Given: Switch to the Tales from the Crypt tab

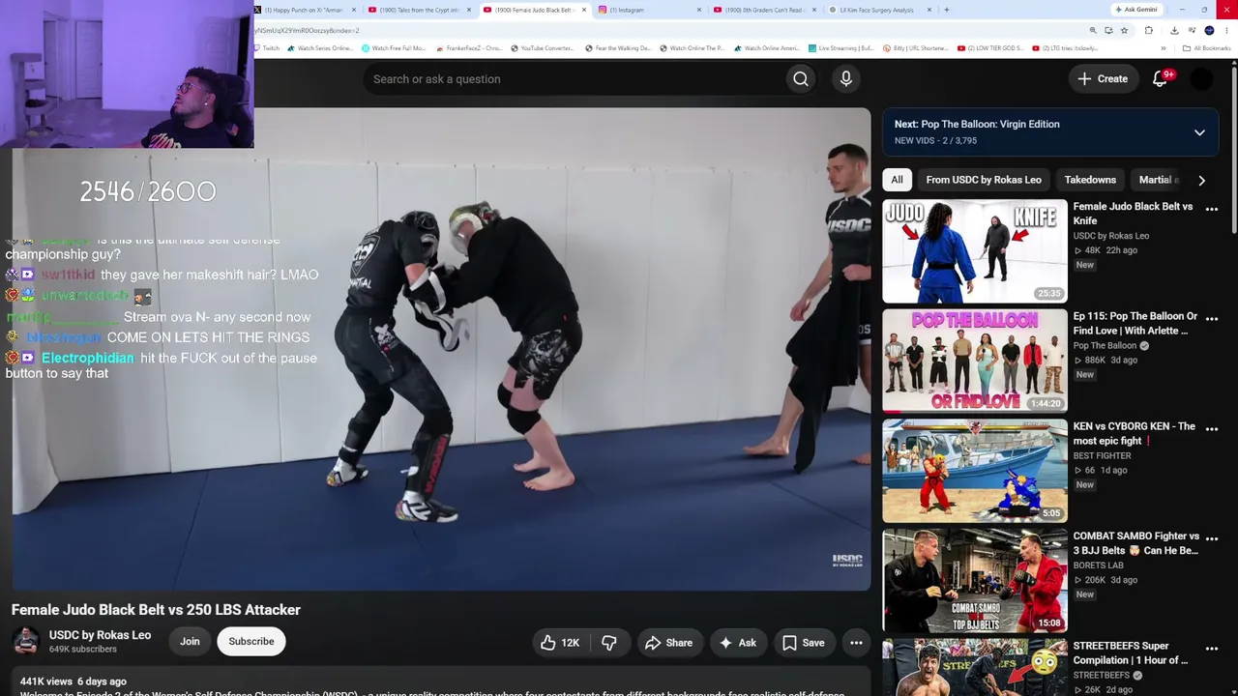Looking at the screenshot, I should click(x=417, y=10).
